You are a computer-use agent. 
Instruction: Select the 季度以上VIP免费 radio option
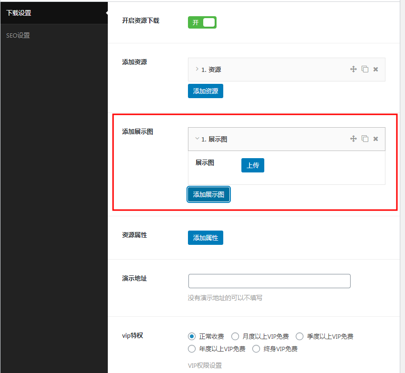click(300, 336)
